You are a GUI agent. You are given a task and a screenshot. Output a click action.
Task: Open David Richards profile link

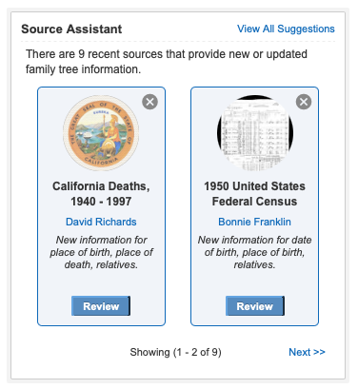101,222
